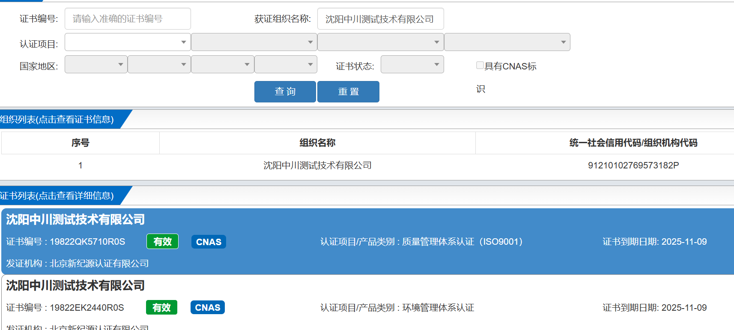
Task: Click the 证书状态 form label
Action: [355, 66]
